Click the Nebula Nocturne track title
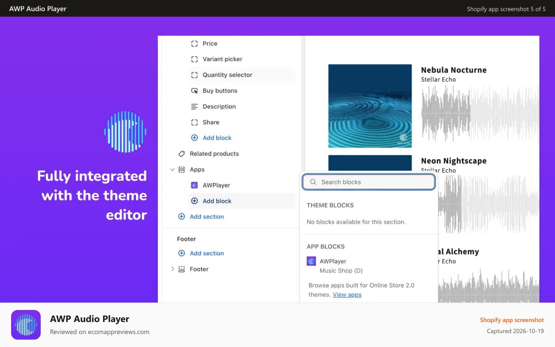The image size is (555, 347). point(454,70)
